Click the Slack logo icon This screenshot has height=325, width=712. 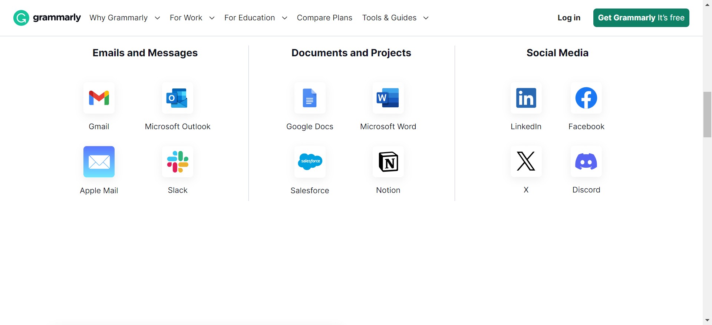pyautogui.click(x=177, y=162)
